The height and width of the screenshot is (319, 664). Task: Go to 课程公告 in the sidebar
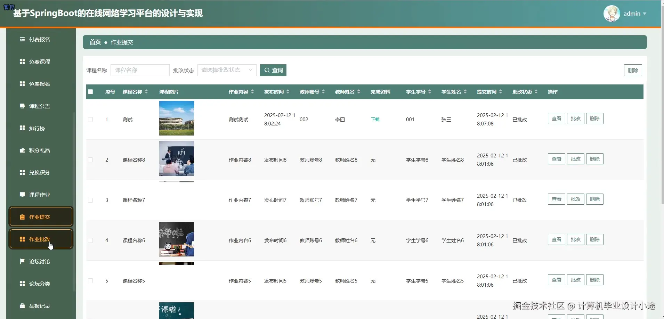[40, 106]
